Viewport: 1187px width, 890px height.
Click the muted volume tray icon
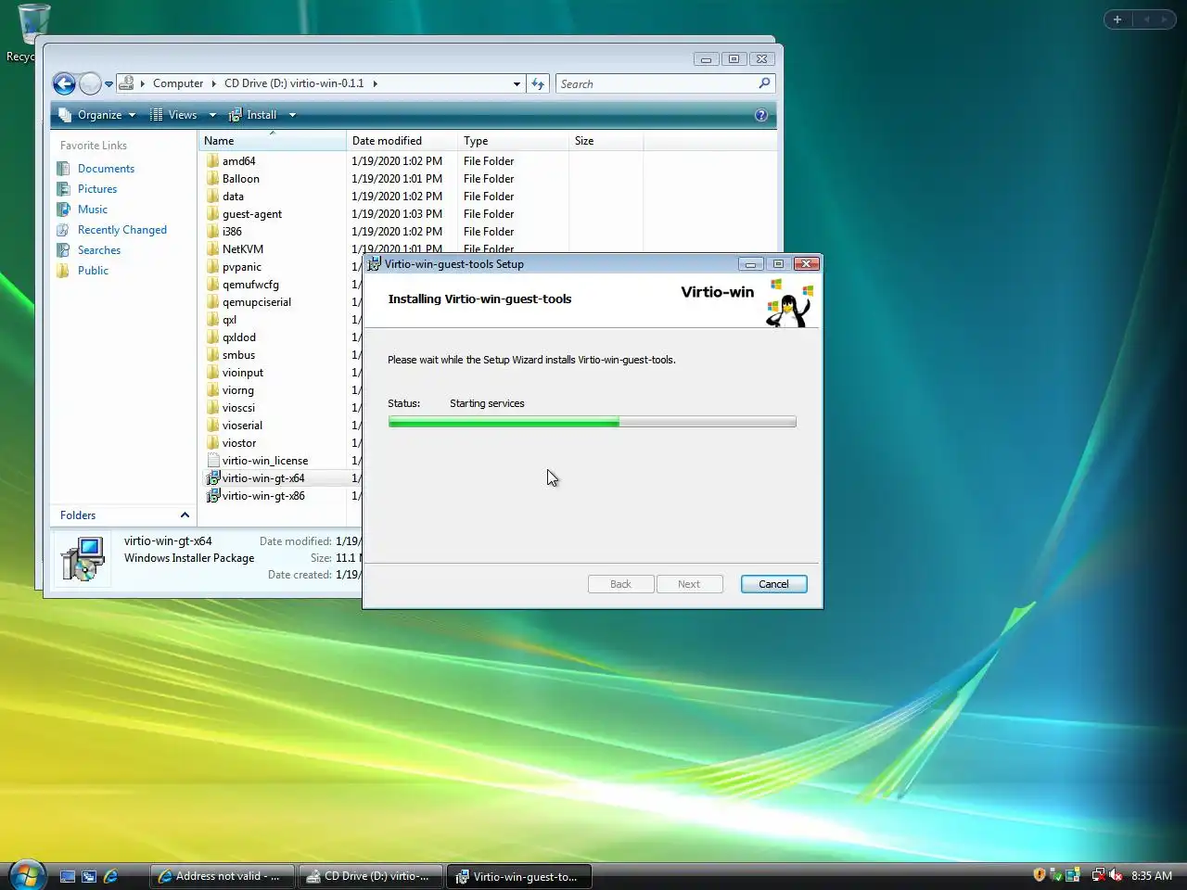pyautogui.click(x=1116, y=875)
